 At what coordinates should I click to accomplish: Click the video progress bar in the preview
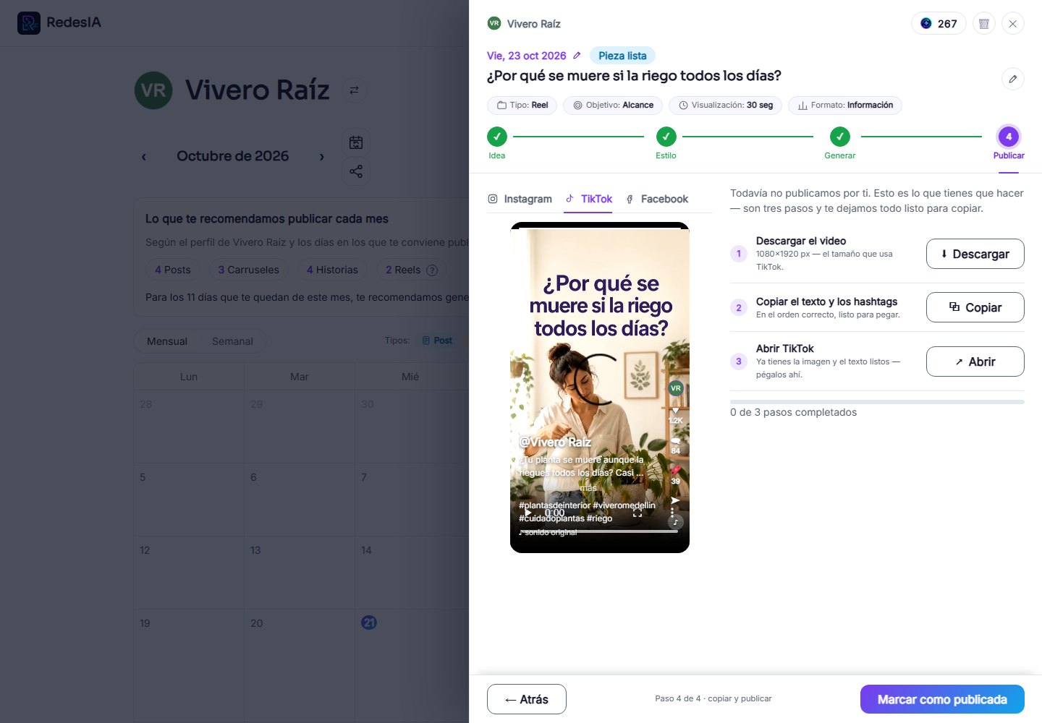(600, 531)
